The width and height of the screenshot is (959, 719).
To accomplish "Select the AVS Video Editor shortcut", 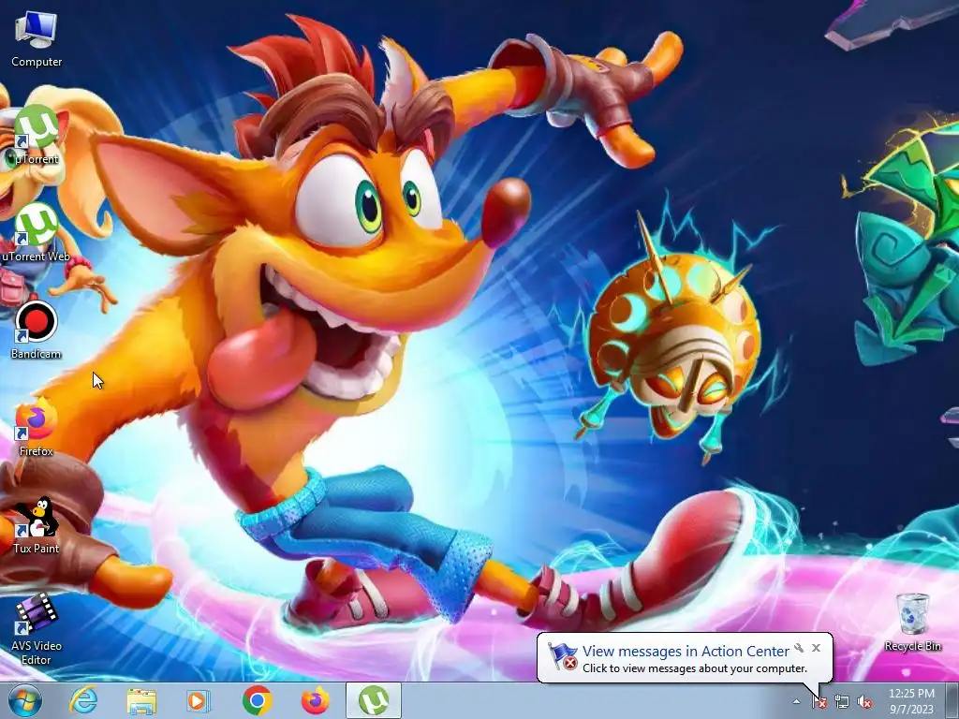I will pyautogui.click(x=37, y=629).
